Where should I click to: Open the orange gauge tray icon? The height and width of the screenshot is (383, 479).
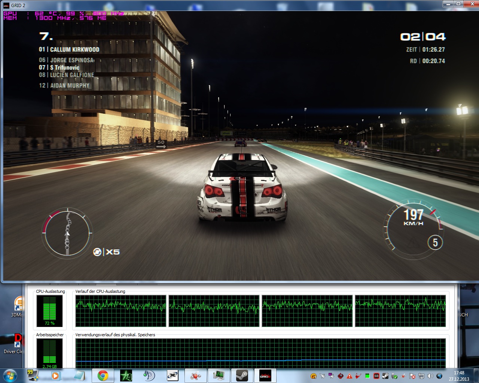(314, 376)
